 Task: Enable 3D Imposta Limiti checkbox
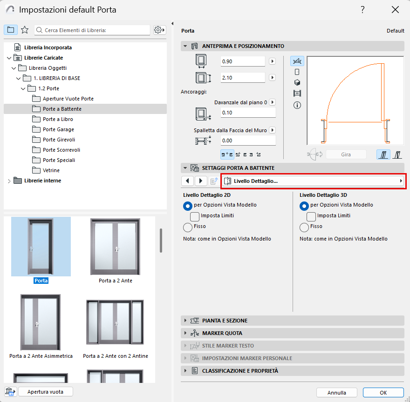[311, 216]
